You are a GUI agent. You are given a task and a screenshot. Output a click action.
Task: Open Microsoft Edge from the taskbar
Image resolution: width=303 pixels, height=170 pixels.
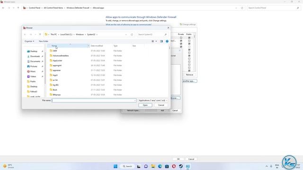click(160, 166)
